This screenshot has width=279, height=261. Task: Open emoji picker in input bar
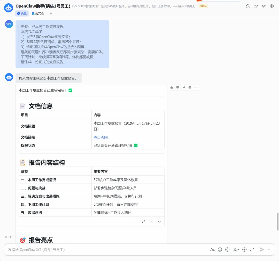pos(220,250)
